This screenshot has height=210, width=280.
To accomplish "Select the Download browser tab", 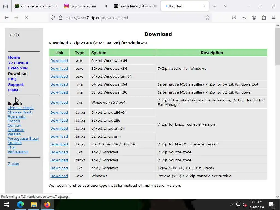I will [185, 6].
